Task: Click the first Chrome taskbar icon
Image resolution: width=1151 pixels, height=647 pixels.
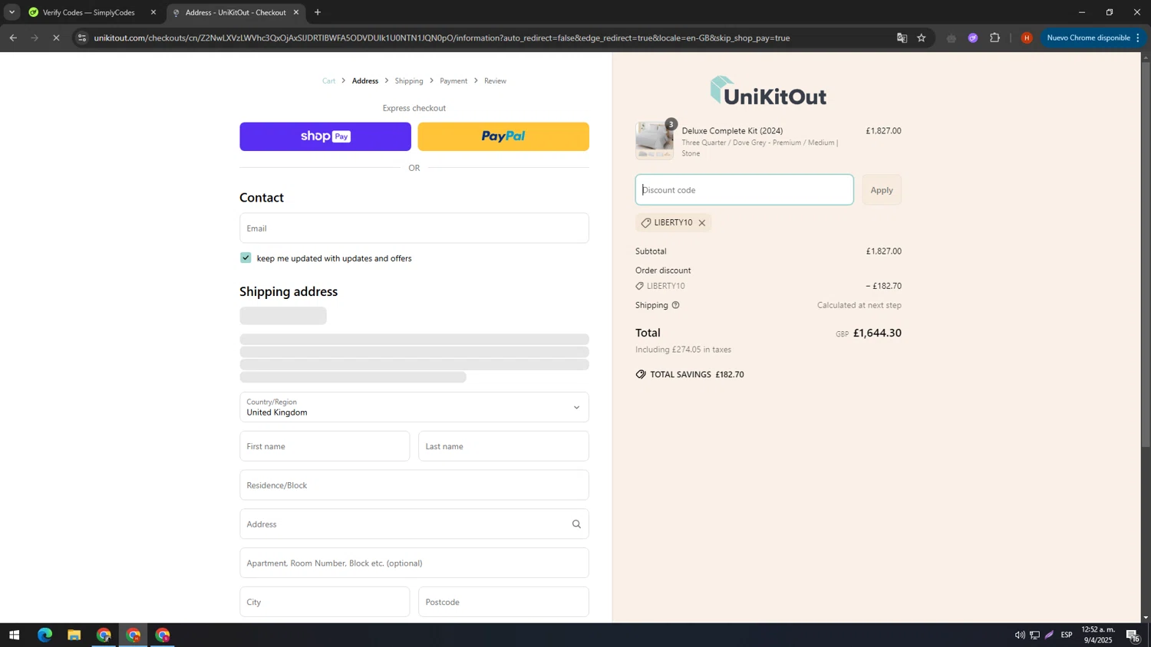Action: (x=104, y=635)
